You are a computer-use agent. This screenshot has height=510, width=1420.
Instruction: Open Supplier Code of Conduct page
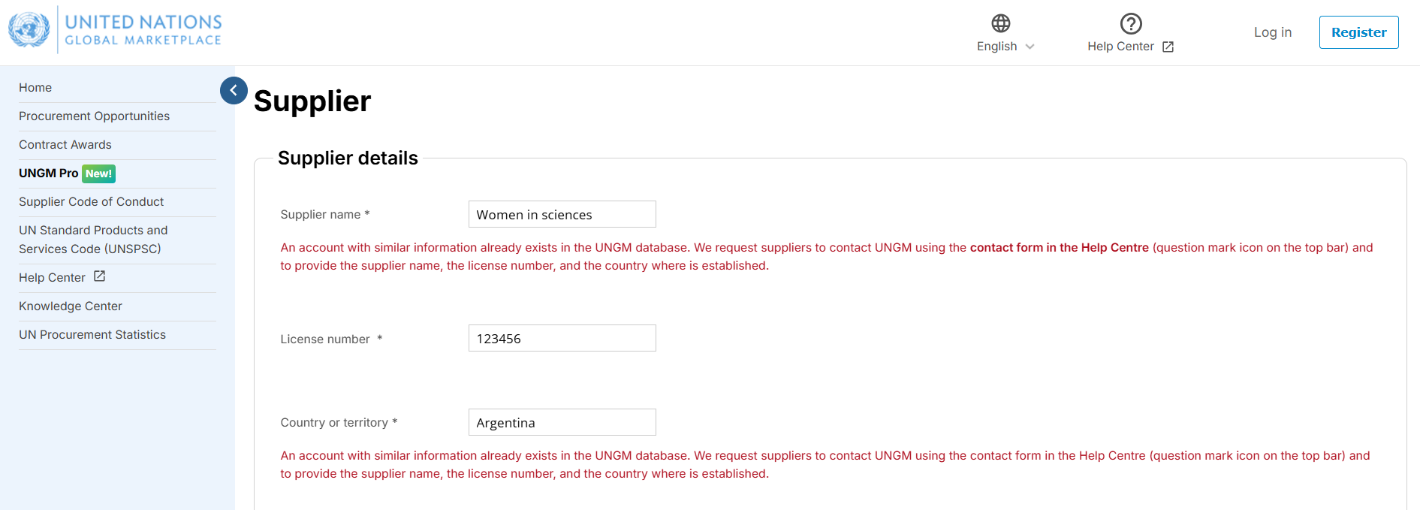coord(91,202)
